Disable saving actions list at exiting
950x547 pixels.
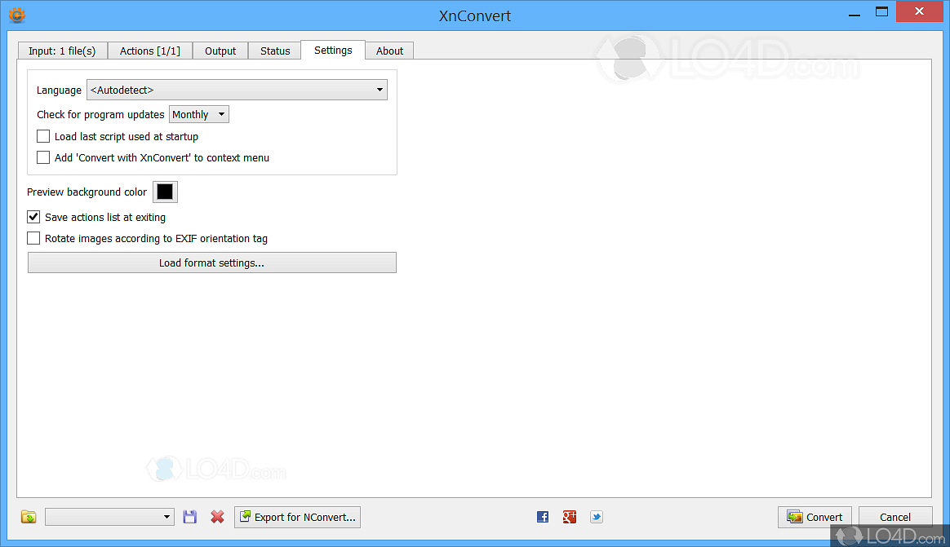33,217
